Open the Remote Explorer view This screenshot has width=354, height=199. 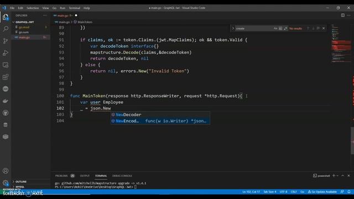pyautogui.click(x=6, y=65)
